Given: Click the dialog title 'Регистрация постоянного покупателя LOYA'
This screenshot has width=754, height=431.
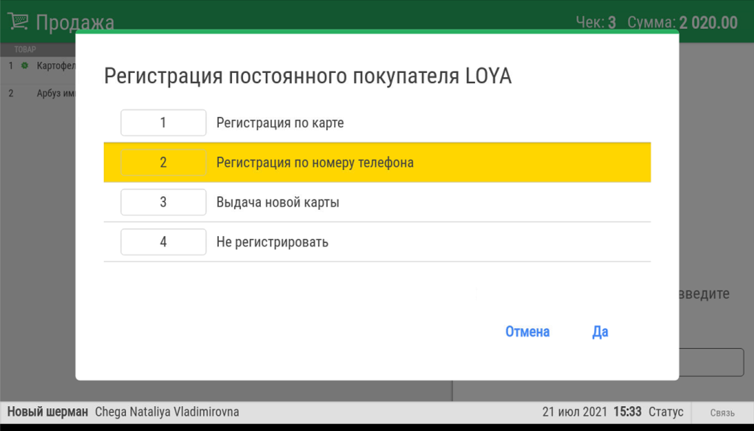Looking at the screenshot, I should click(x=308, y=76).
